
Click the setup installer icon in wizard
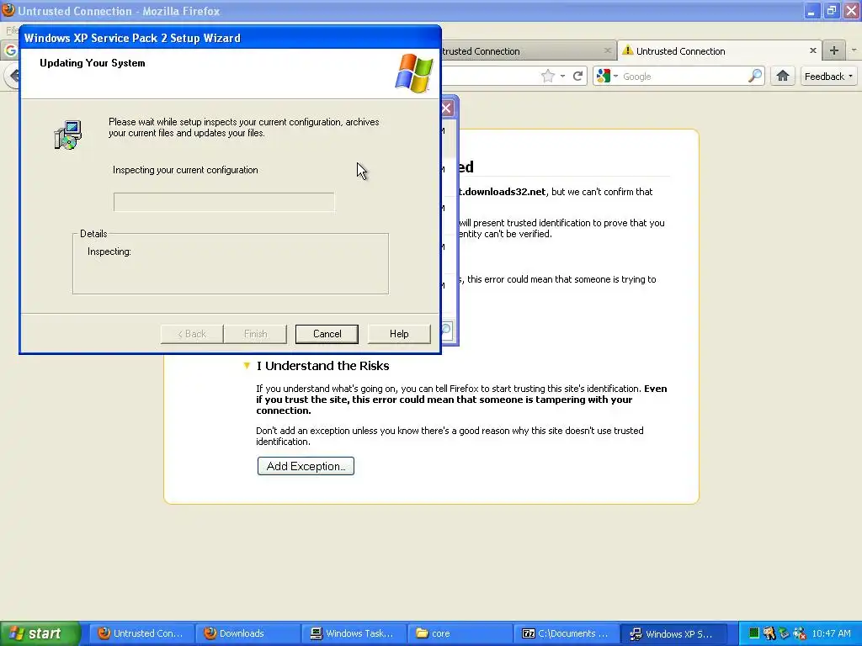pyautogui.click(x=68, y=135)
